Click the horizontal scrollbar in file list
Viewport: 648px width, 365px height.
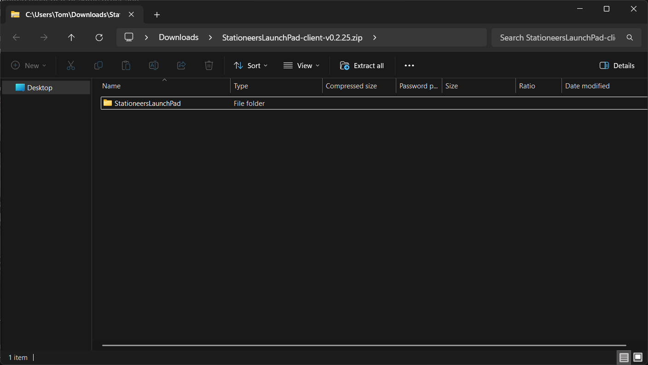364,345
